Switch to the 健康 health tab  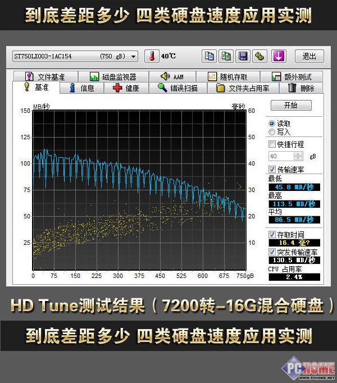126,88
